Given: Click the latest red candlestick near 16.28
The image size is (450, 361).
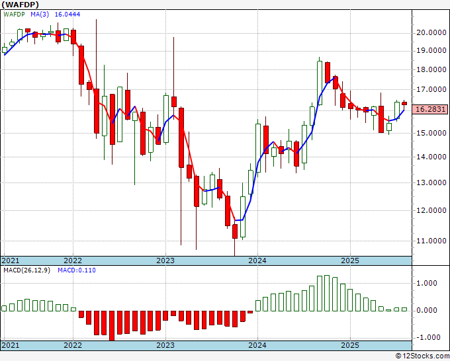Looking at the screenshot, I should click(x=404, y=104).
